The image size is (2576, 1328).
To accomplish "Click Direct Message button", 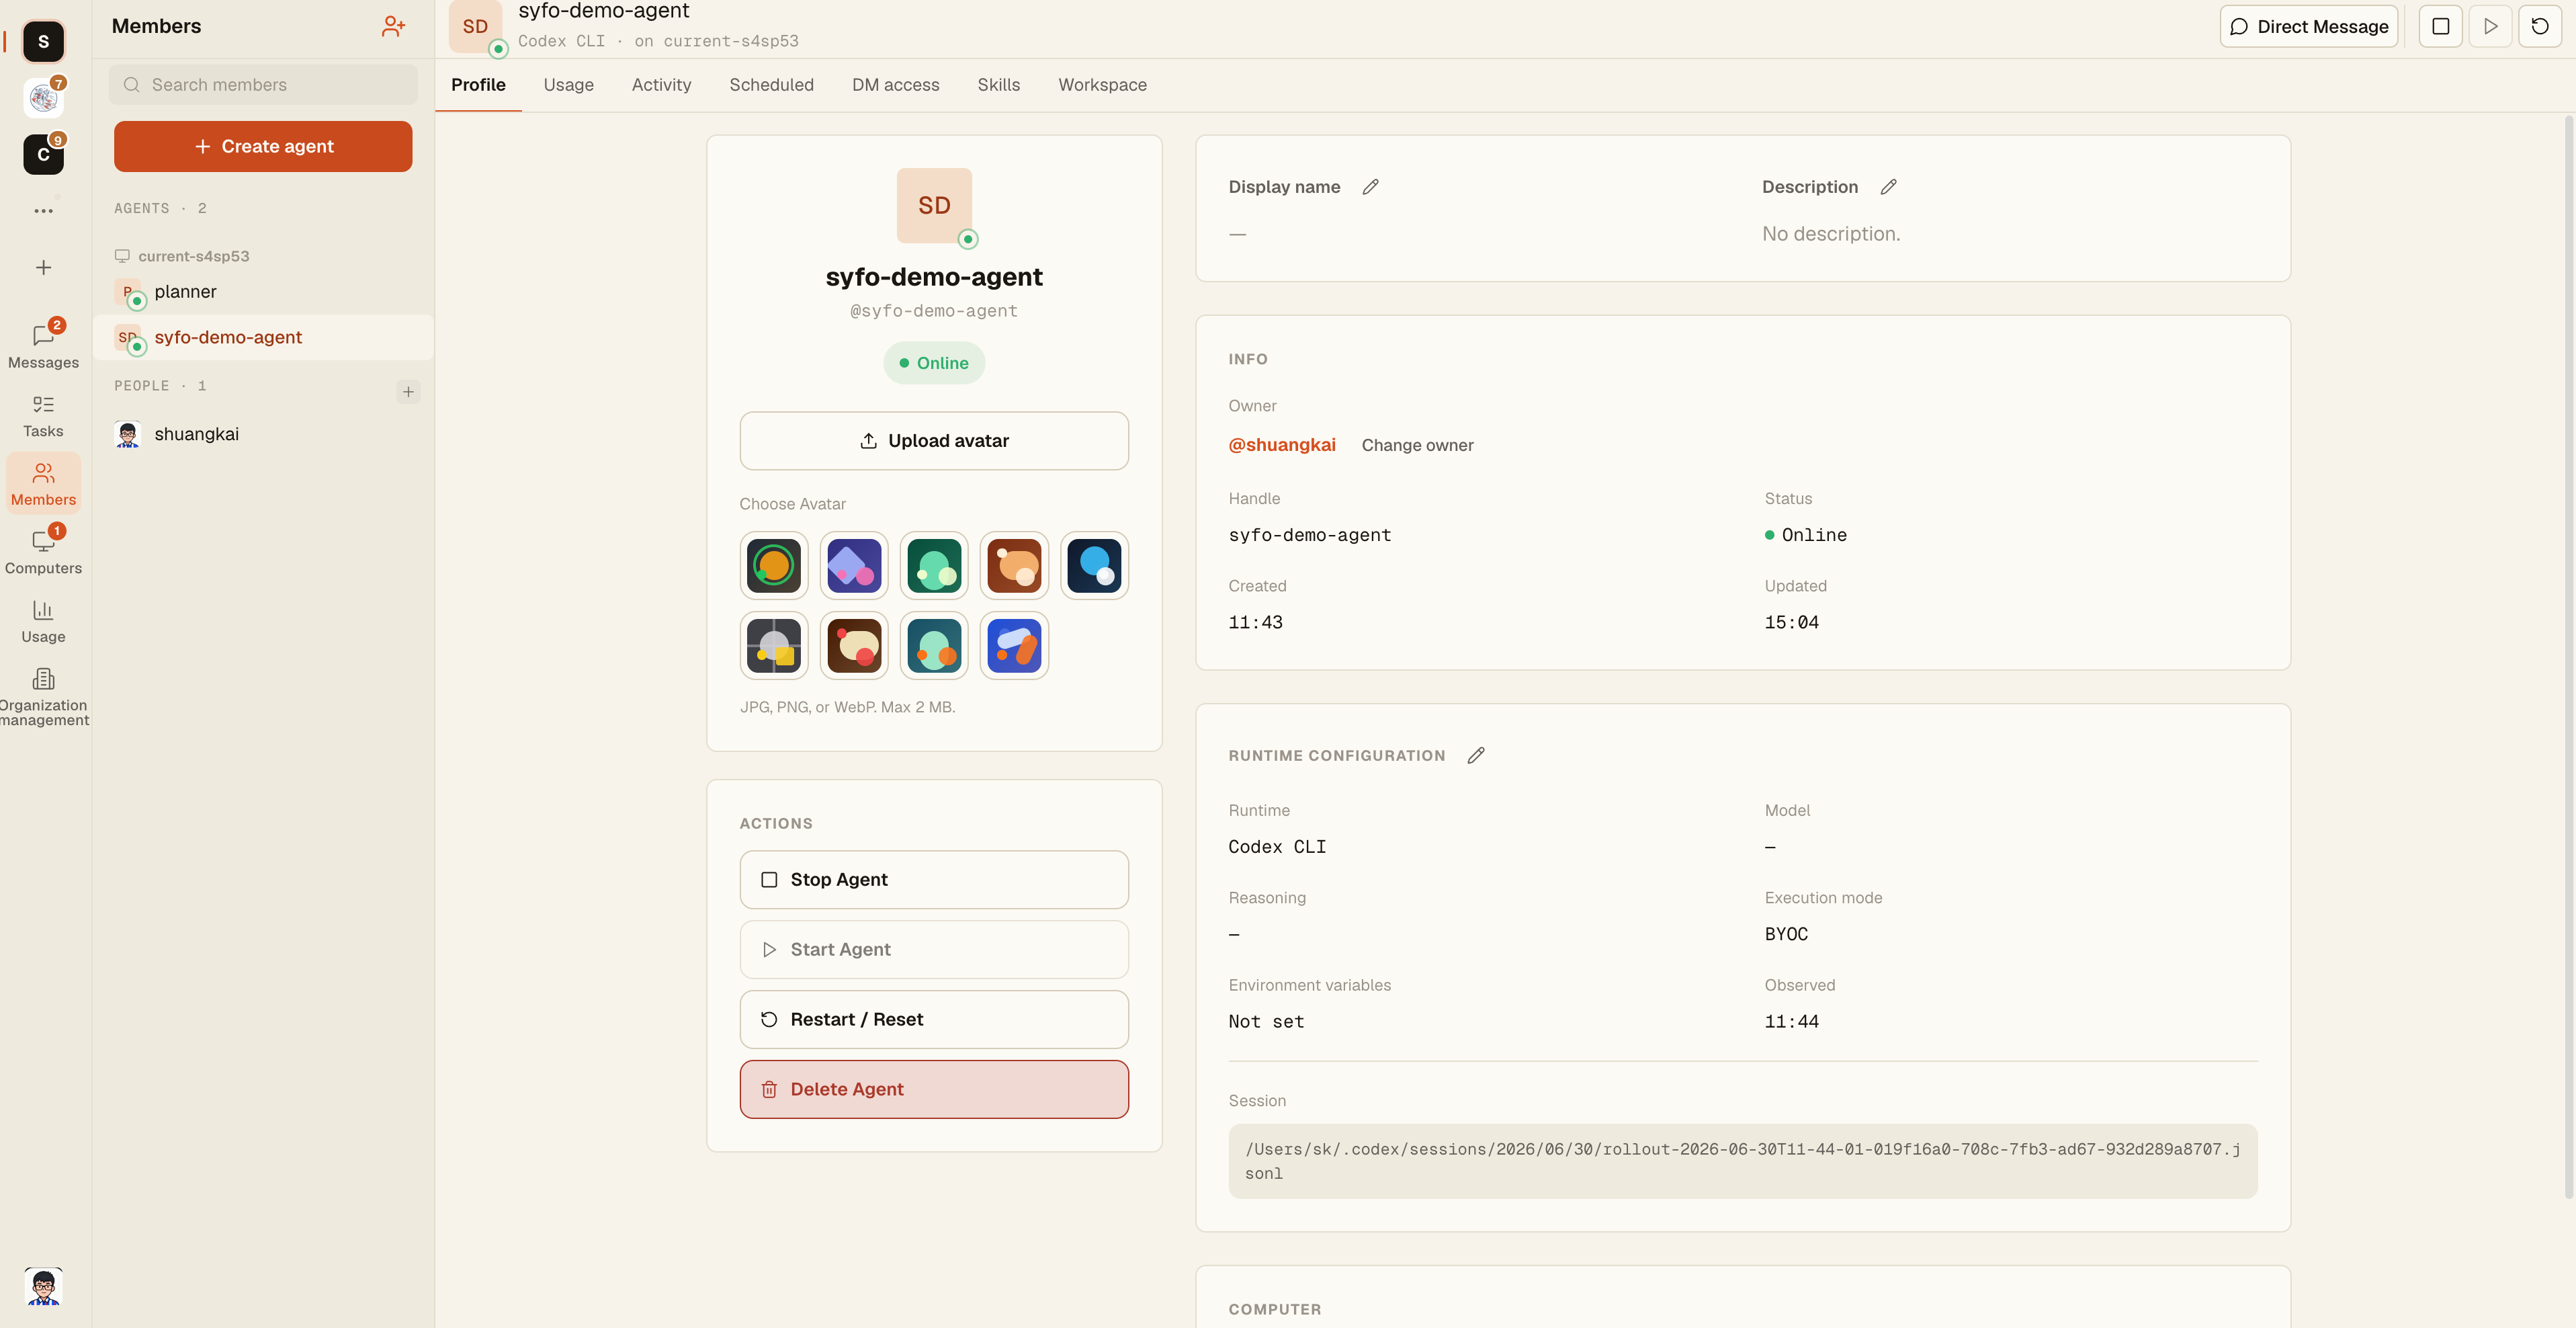I will 2309,26.
